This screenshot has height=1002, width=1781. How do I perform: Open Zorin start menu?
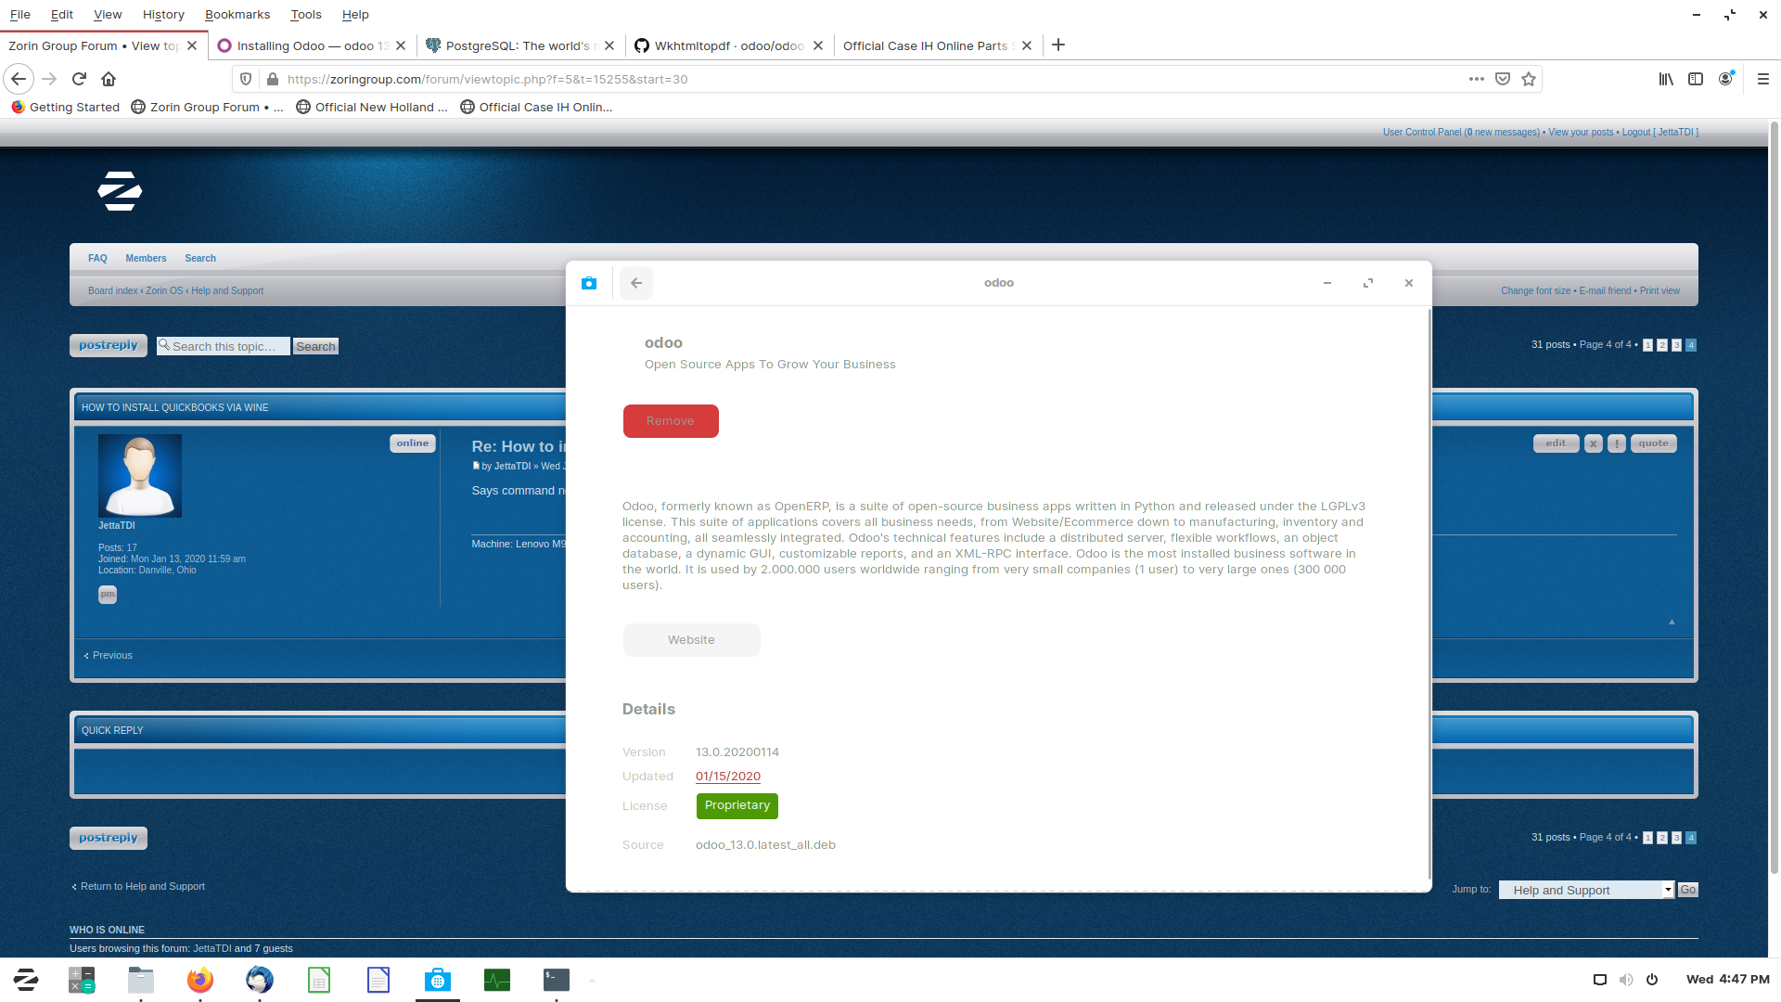pyautogui.click(x=26, y=980)
